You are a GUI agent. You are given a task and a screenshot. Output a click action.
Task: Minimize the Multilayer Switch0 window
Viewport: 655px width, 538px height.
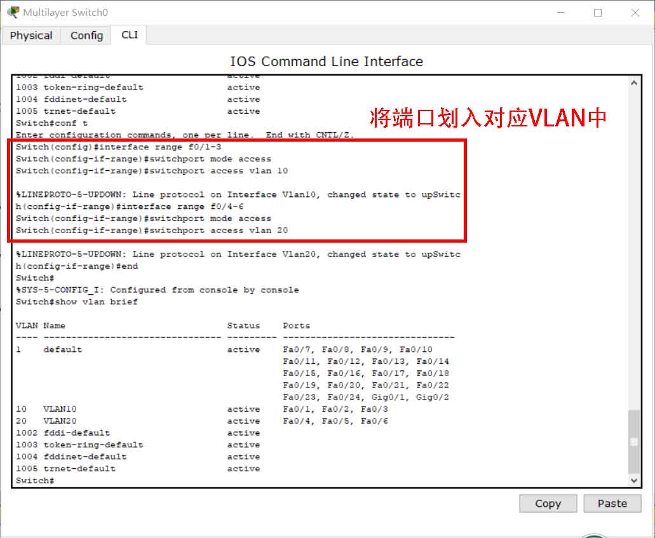pos(560,13)
